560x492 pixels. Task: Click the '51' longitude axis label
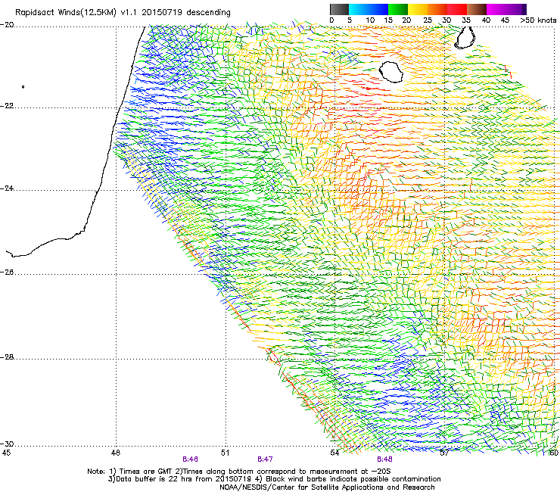pyautogui.click(x=225, y=453)
